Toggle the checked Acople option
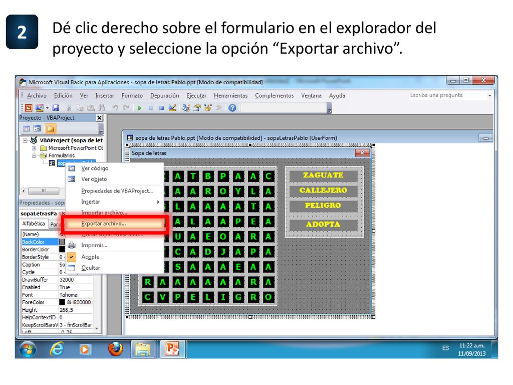513x385 pixels. [x=115, y=257]
